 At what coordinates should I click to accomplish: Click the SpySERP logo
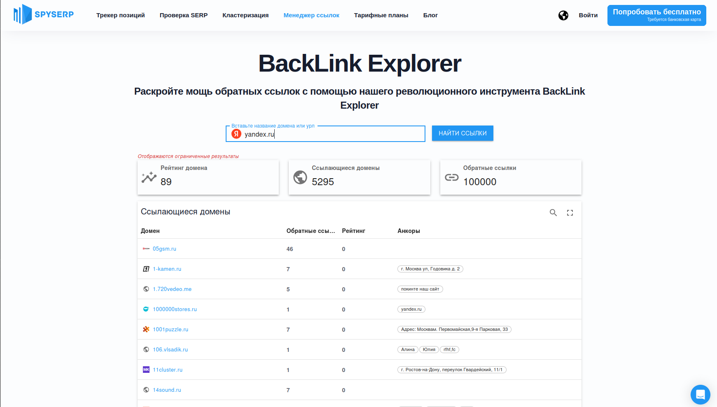pos(44,14)
